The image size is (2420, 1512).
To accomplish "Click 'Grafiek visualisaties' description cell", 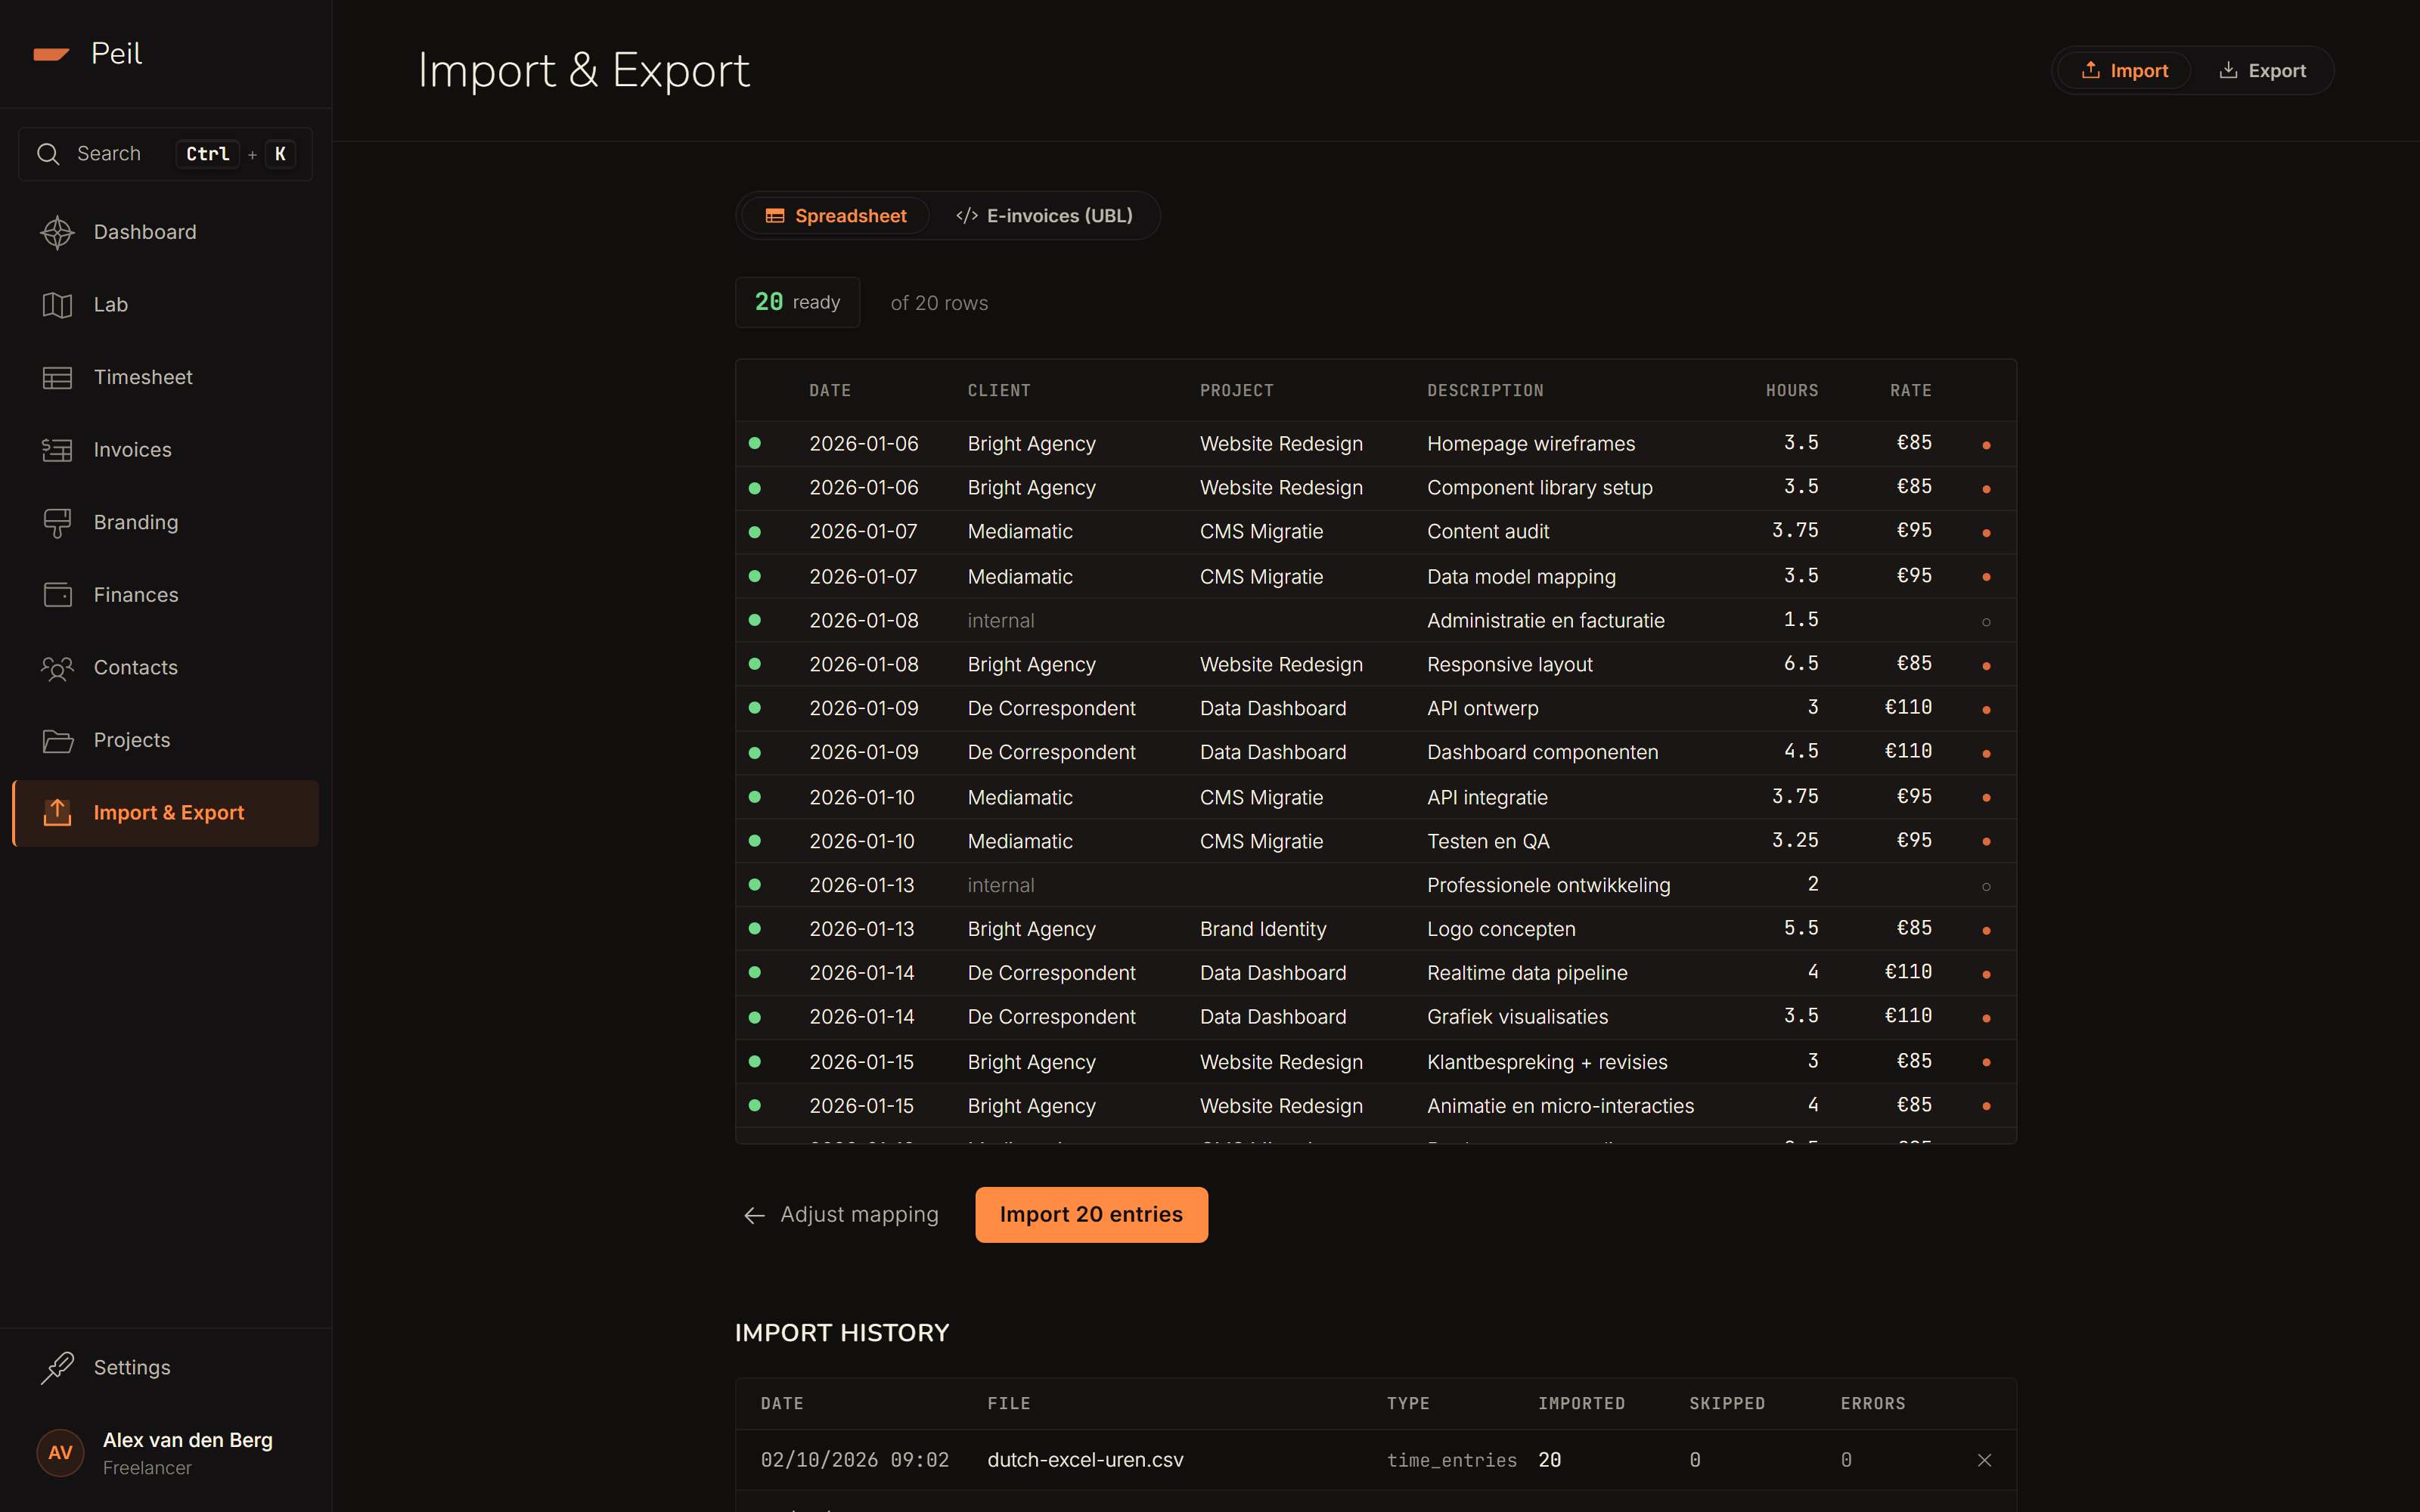I will [1517, 1017].
